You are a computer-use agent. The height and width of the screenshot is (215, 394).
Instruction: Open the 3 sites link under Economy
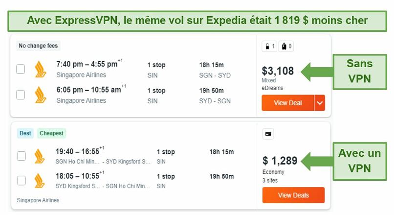pos(270,181)
